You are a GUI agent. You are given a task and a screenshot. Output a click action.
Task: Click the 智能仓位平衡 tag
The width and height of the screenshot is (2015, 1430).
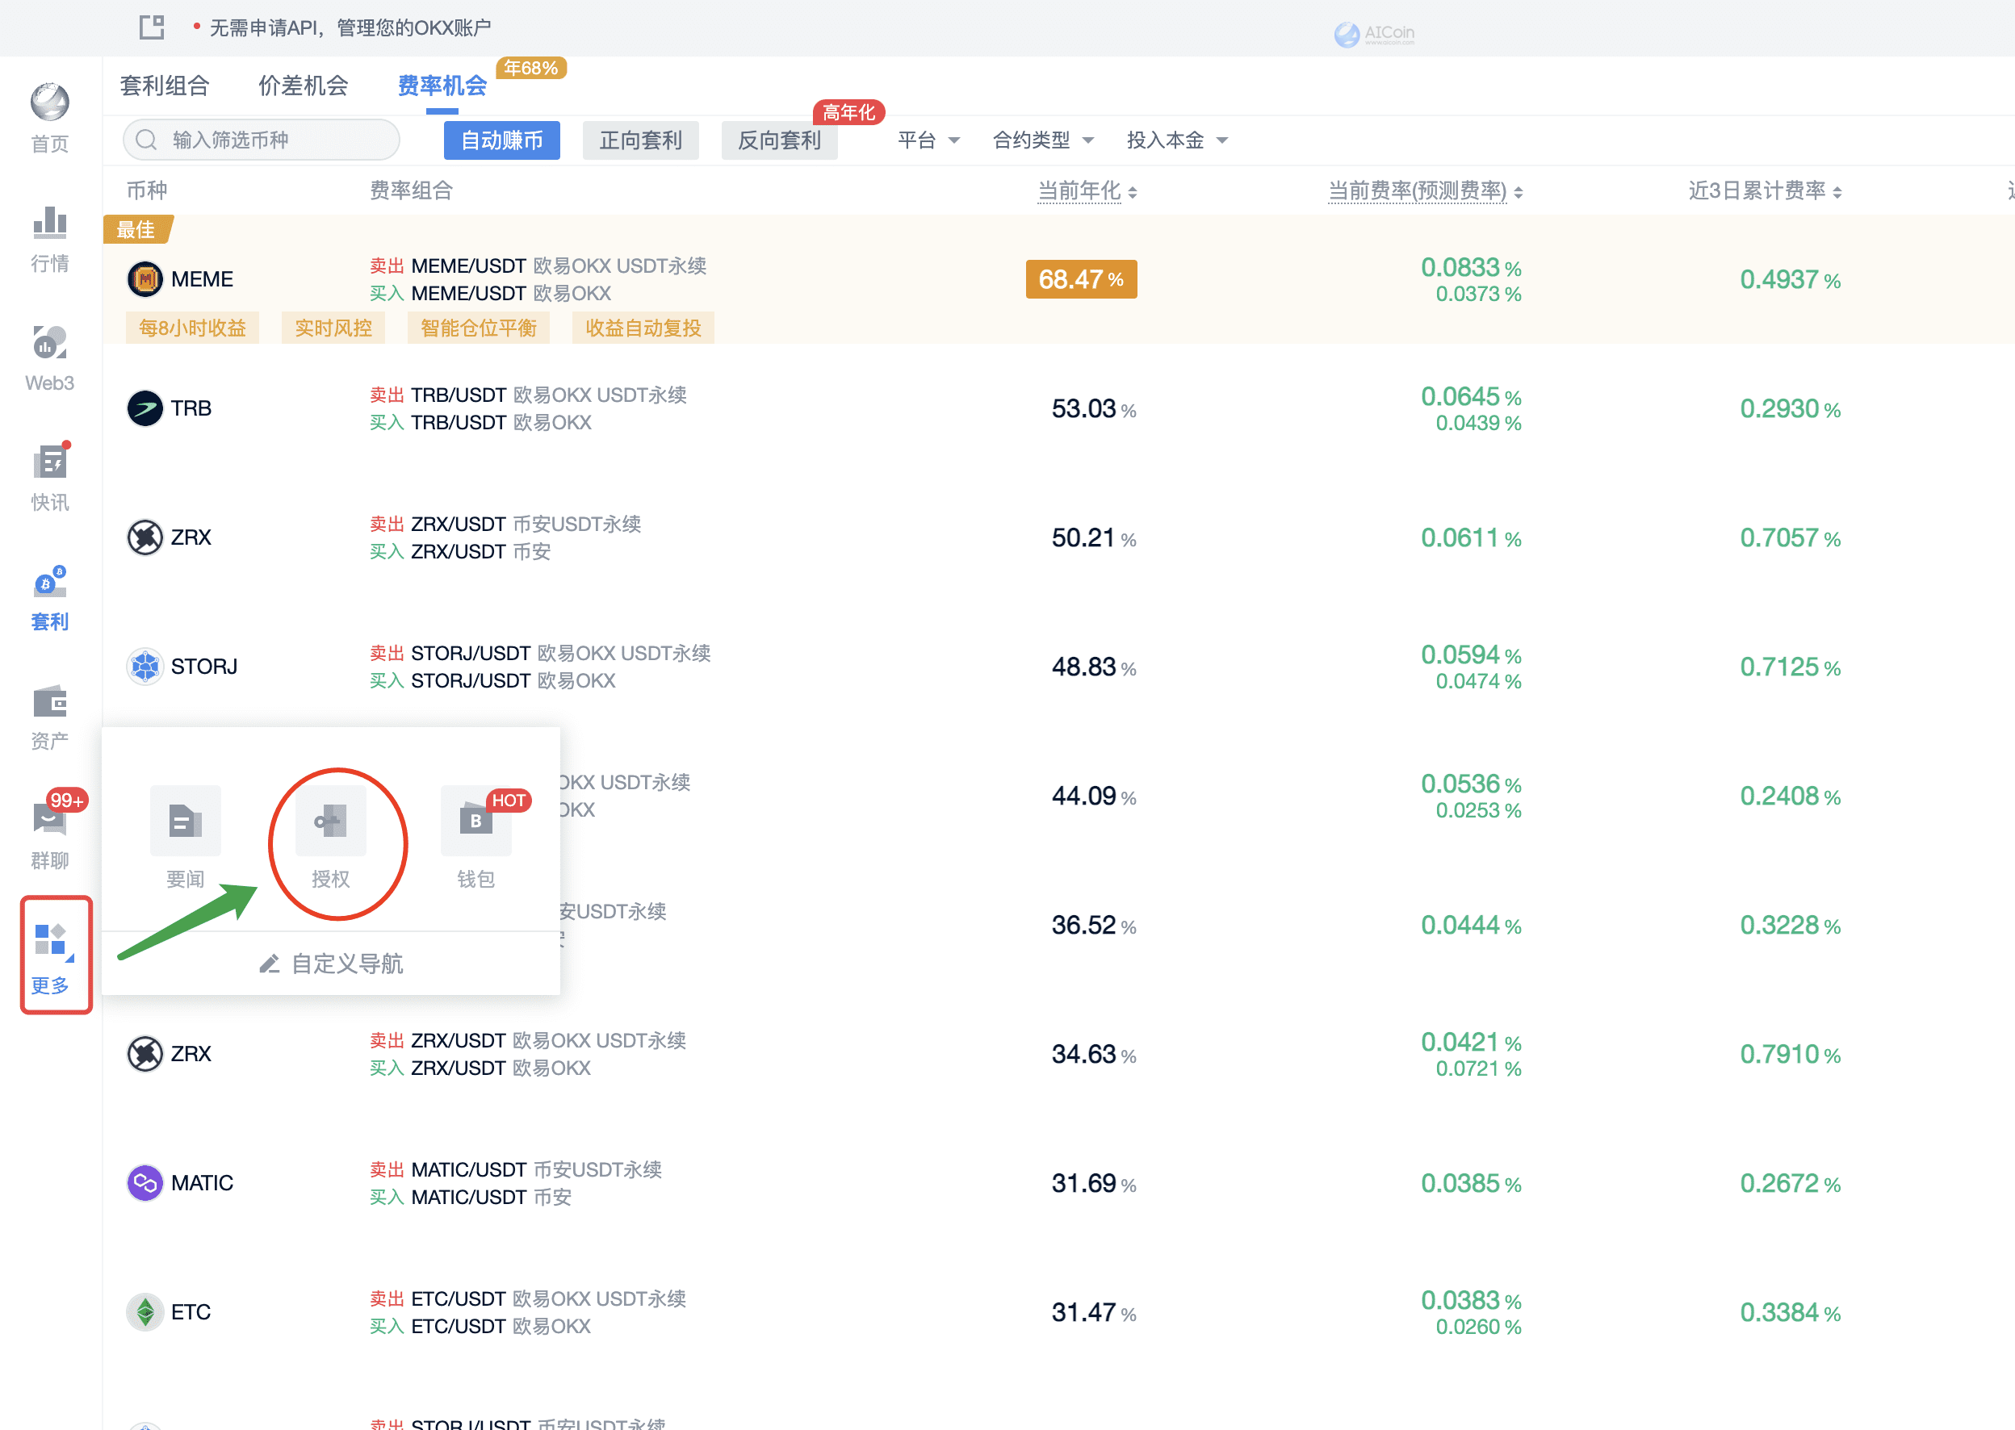tap(479, 328)
